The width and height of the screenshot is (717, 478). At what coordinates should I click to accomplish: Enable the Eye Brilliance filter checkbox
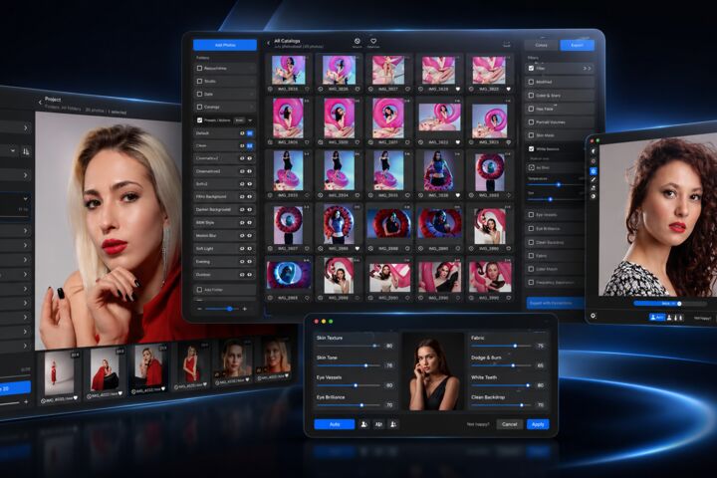pos(531,228)
